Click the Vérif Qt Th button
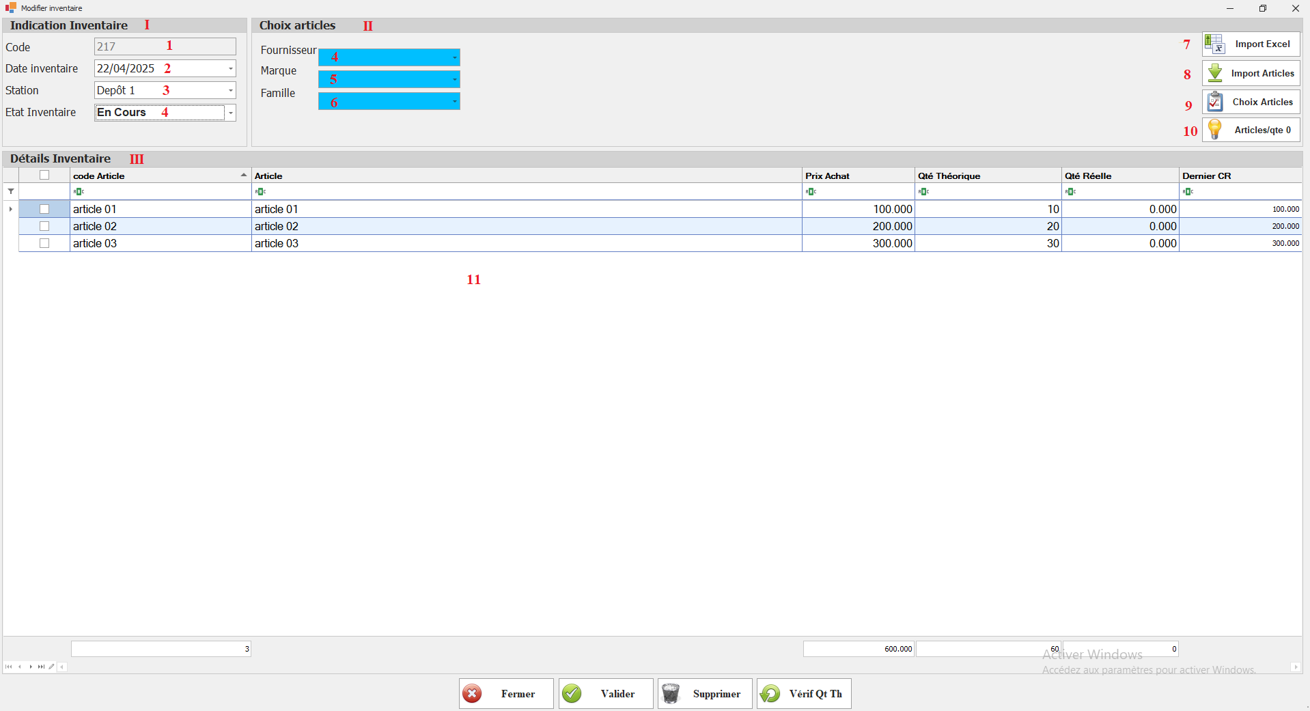Image resolution: width=1310 pixels, height=711 pixels. [x=803, y=694]
